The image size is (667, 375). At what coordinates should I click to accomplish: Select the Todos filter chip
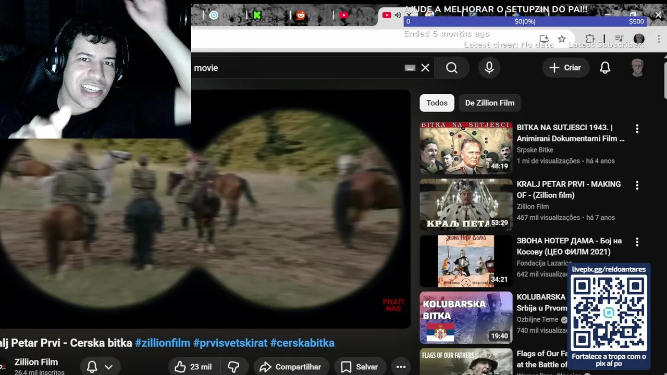[437, 103]
